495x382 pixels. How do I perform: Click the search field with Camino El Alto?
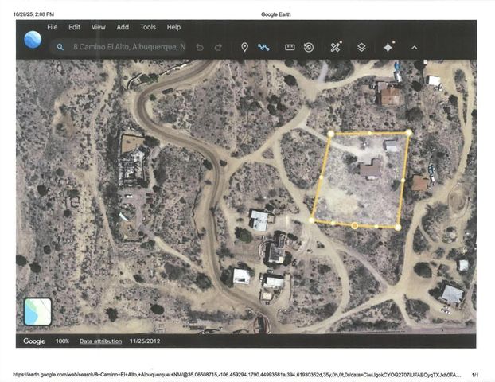tap(127, 47)
